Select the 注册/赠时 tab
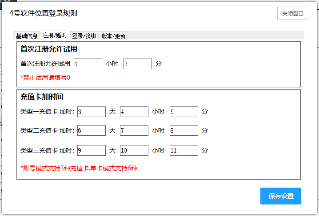Screen dimensions: 319x216 [x=55, y=35]
